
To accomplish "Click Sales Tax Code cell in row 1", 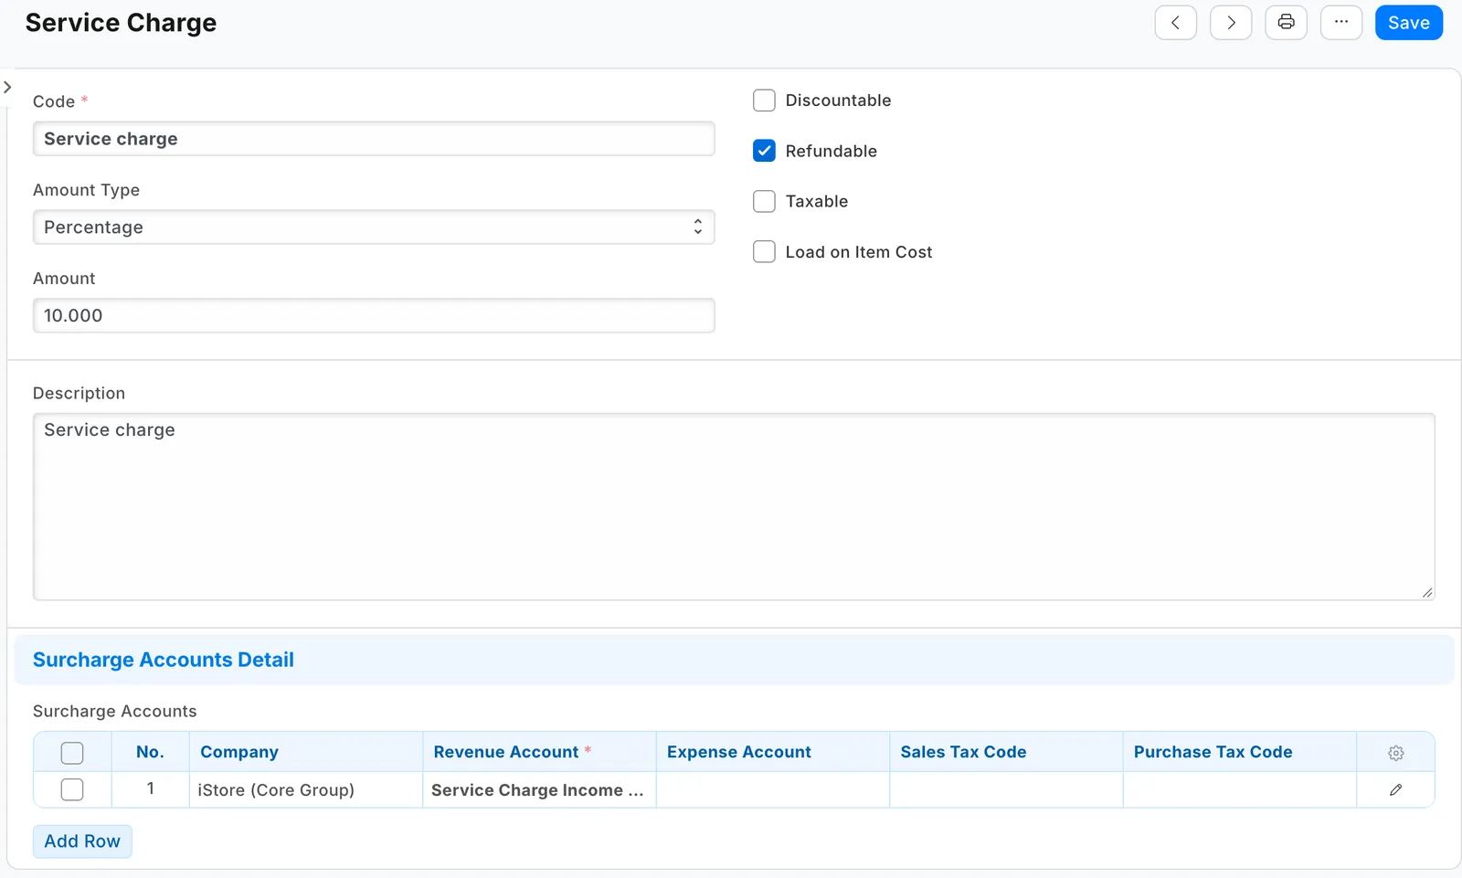I will click(x=1006, y=790).
